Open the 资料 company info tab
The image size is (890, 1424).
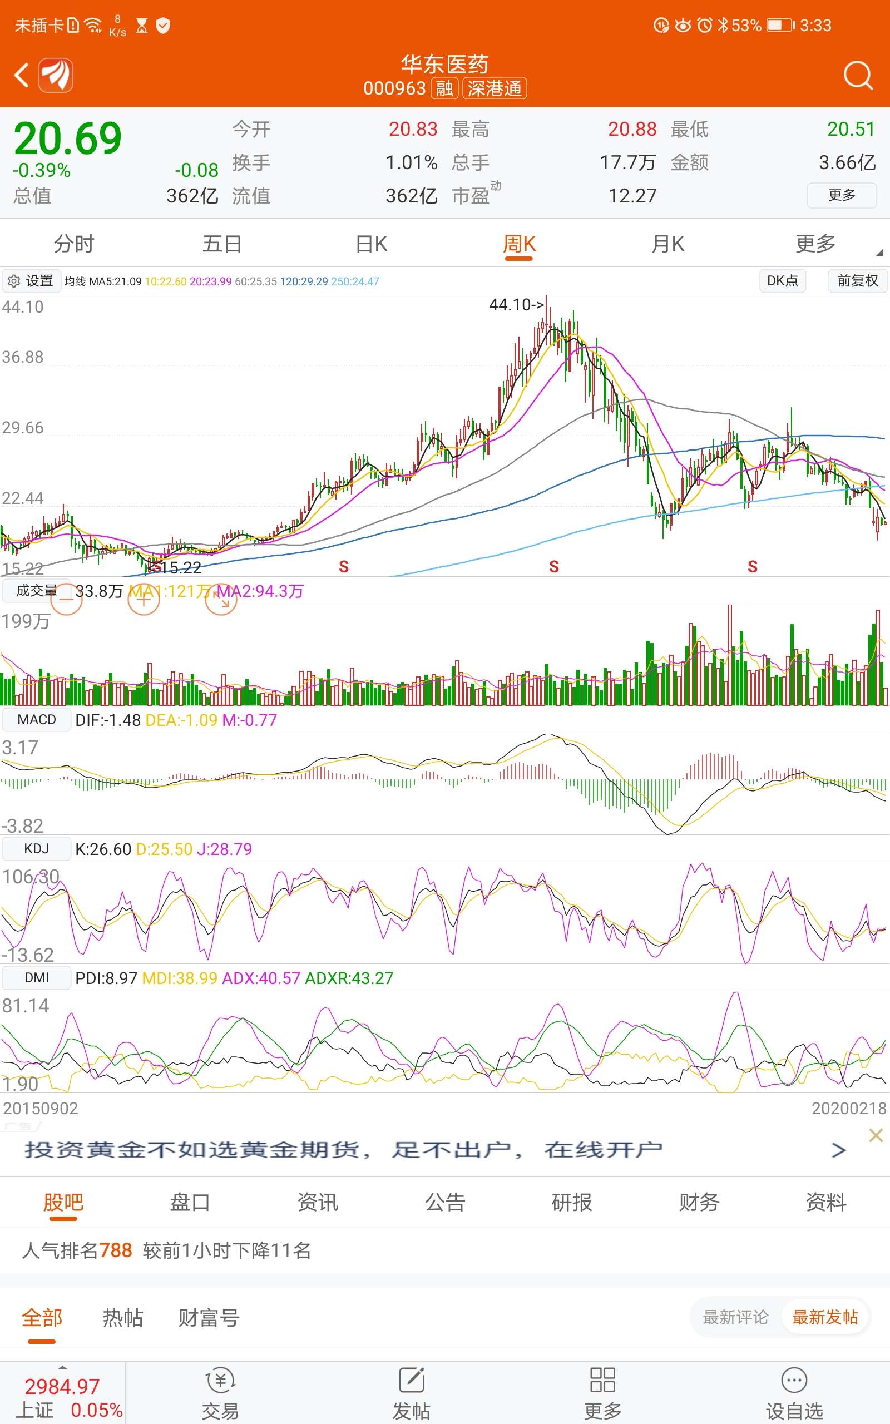click(x=827, y=1202)
